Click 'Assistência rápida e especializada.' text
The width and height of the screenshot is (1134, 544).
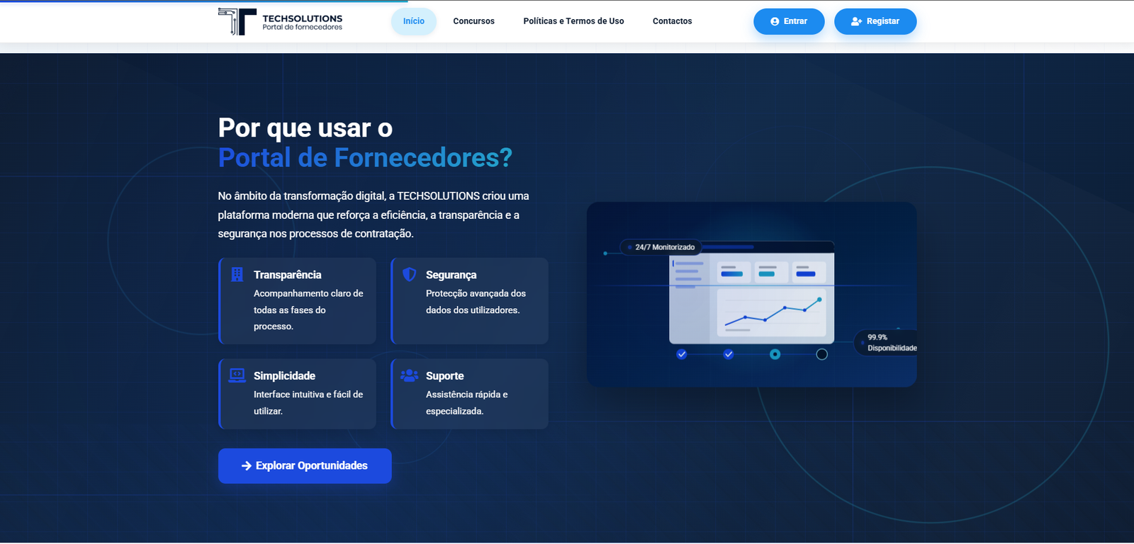tap(467, 403)
